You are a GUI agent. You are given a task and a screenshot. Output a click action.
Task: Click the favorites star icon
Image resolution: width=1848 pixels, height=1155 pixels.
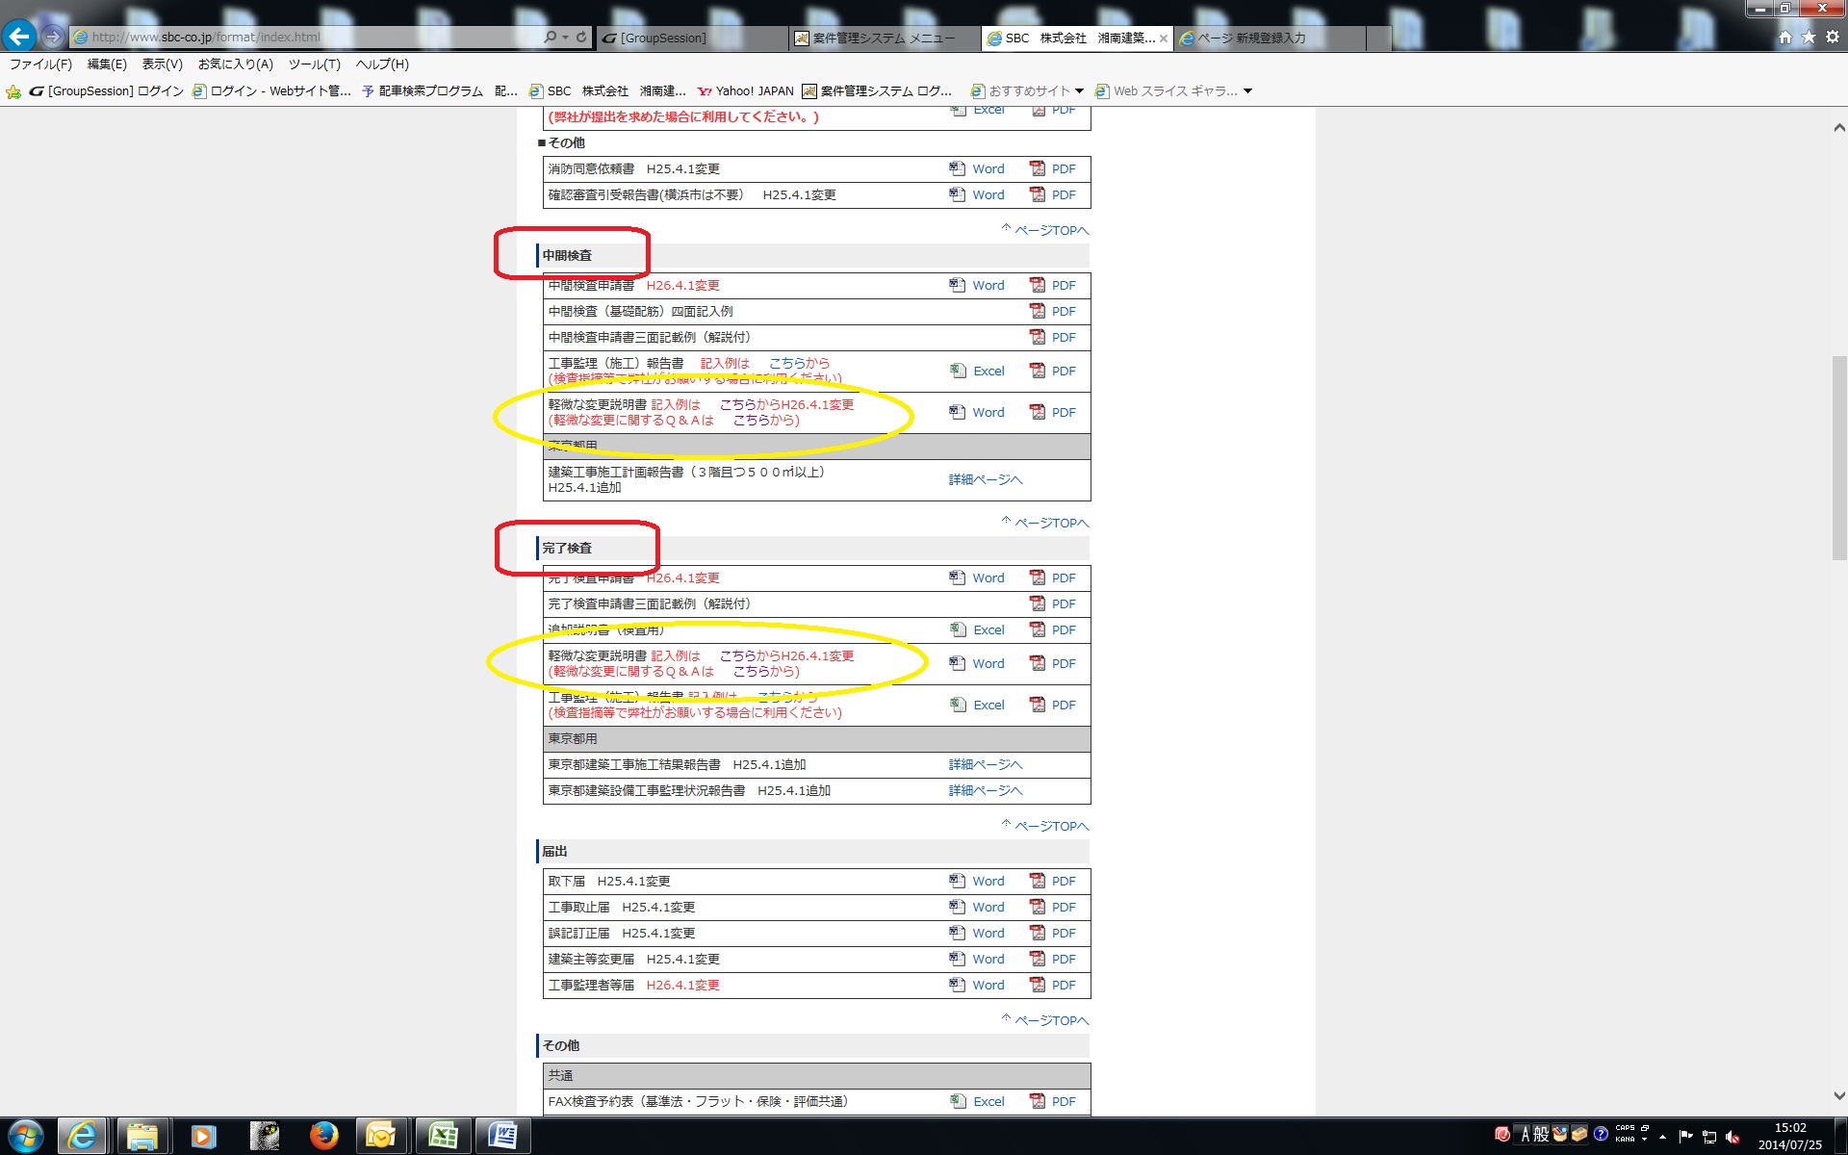pyautogui.click(x=1809, y=37)
